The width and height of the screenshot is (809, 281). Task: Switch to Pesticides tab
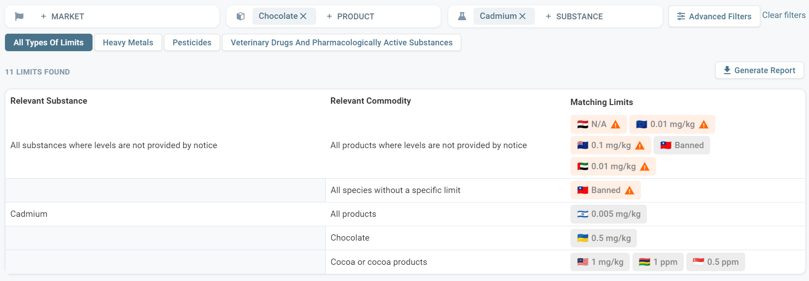pyautogui.click(x=192, y=43)
